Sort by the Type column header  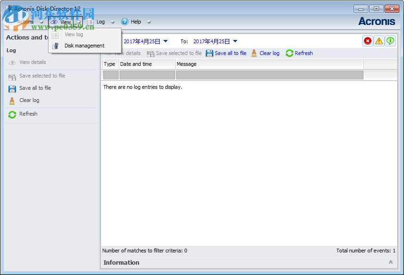point(110,64)
